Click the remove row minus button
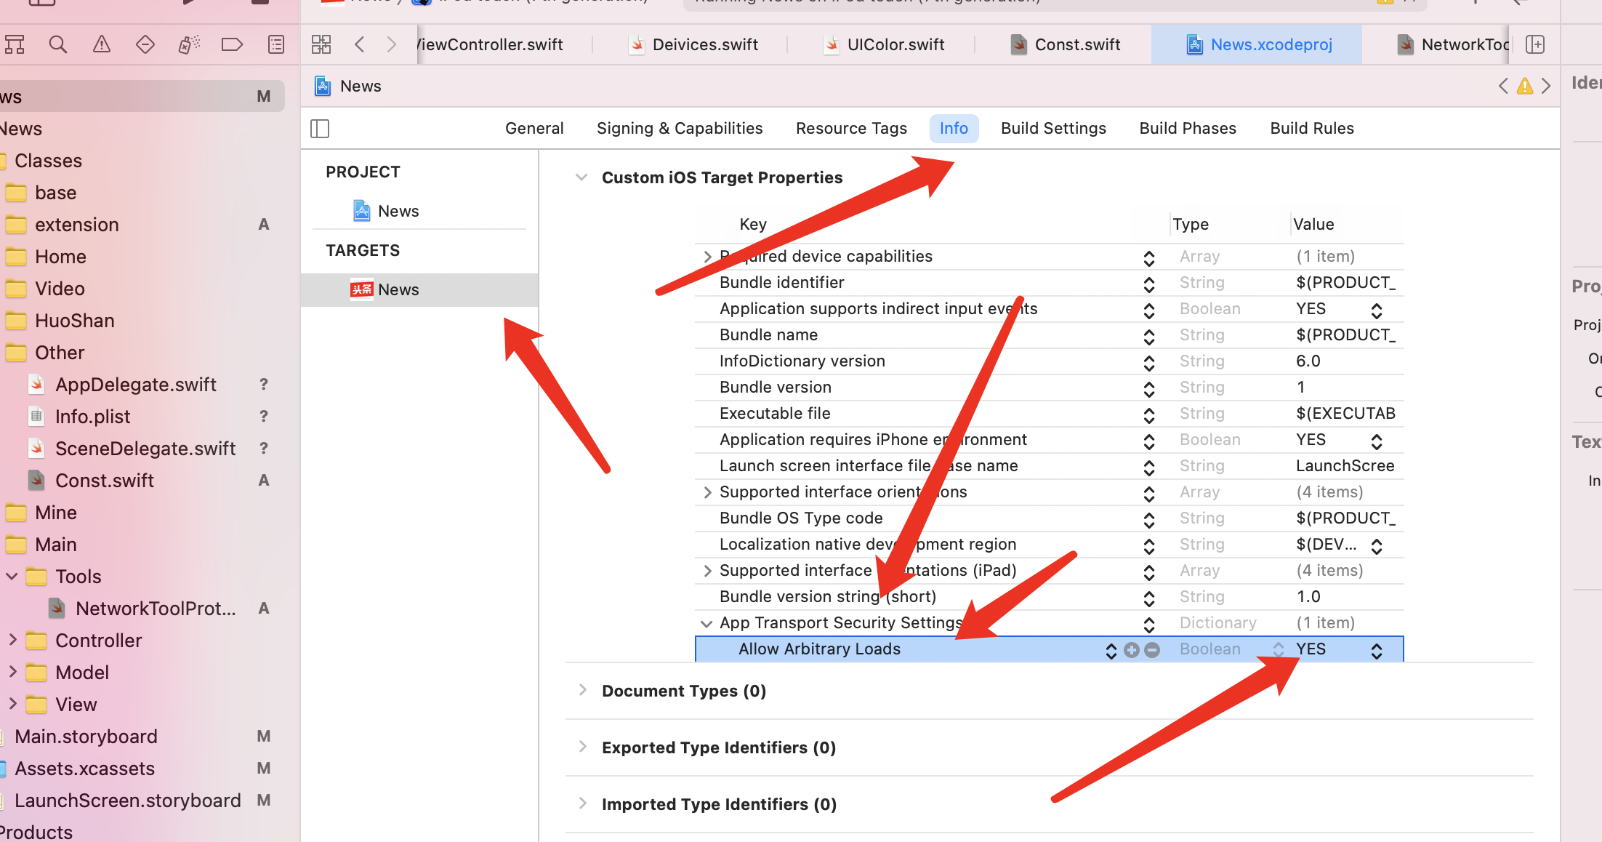Image resolution: width=1602 pixels, height=842 pixels. coord(1152,650)
